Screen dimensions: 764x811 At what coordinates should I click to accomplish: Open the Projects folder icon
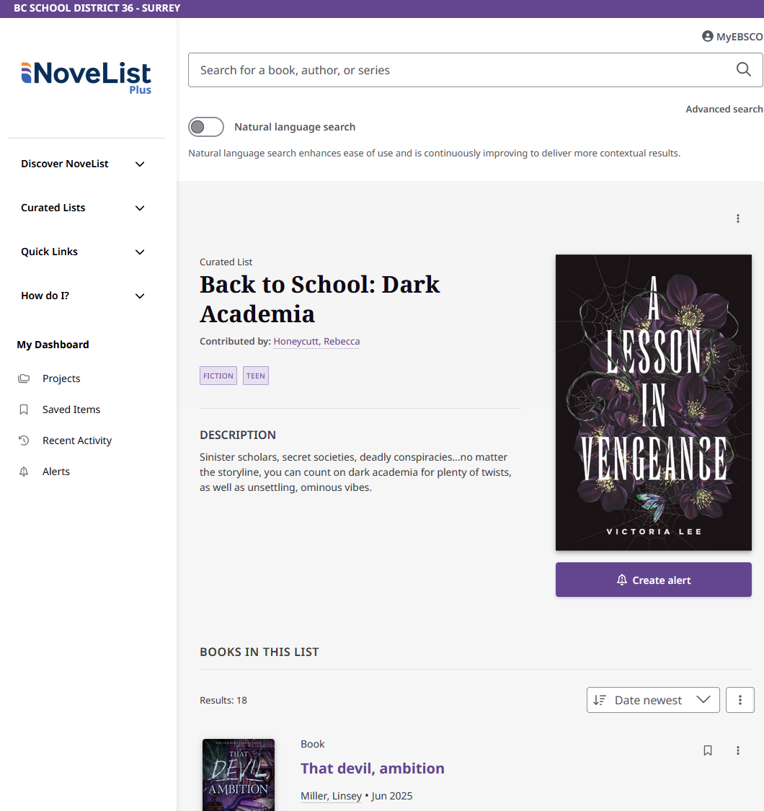[24, 378]
